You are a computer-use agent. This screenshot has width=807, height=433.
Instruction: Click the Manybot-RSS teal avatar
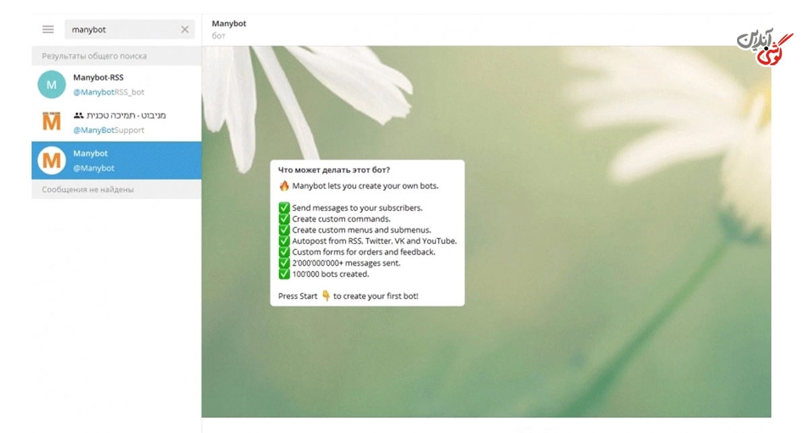[x=52, y=85]
